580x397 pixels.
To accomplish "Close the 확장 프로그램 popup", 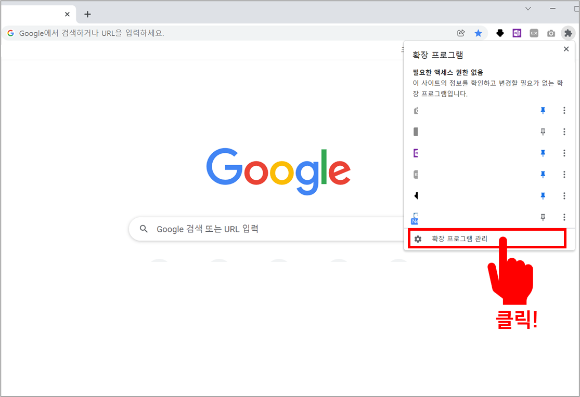I will (x=566, y=49).
